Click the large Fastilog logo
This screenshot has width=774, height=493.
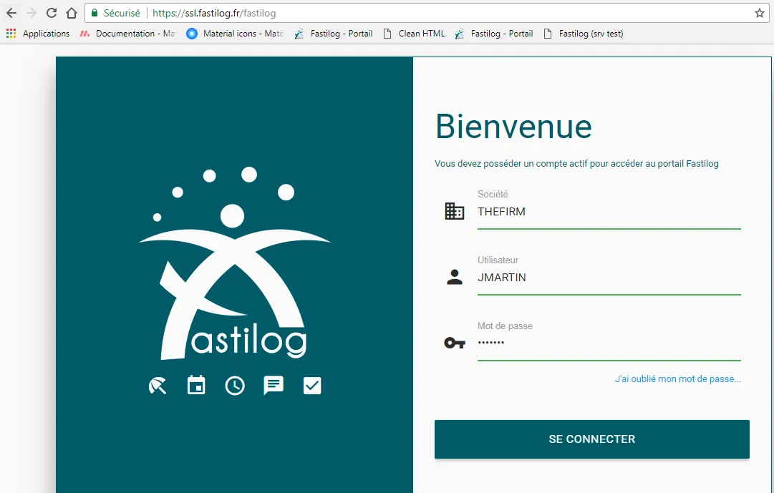coord(234,263)
